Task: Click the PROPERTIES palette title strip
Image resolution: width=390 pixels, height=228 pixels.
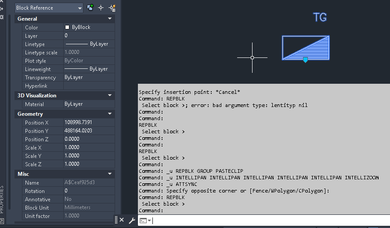Action: pos(2,199)
